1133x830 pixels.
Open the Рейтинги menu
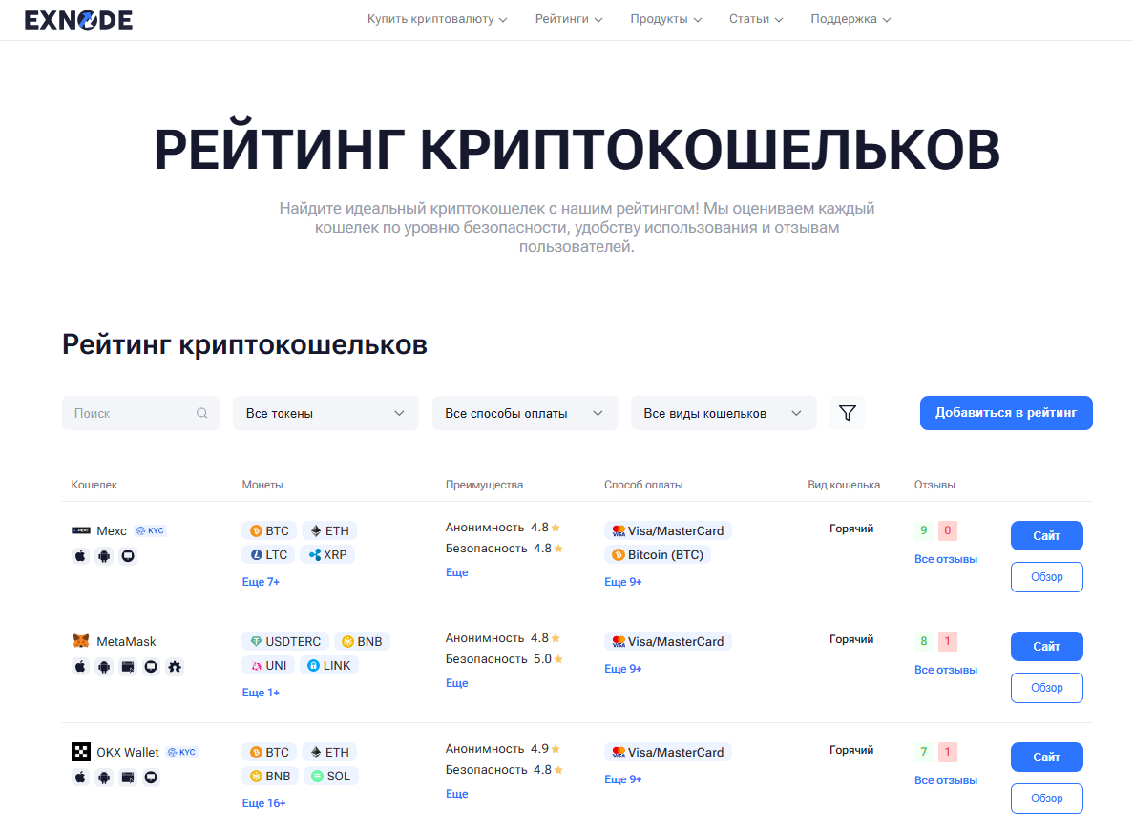568,18
